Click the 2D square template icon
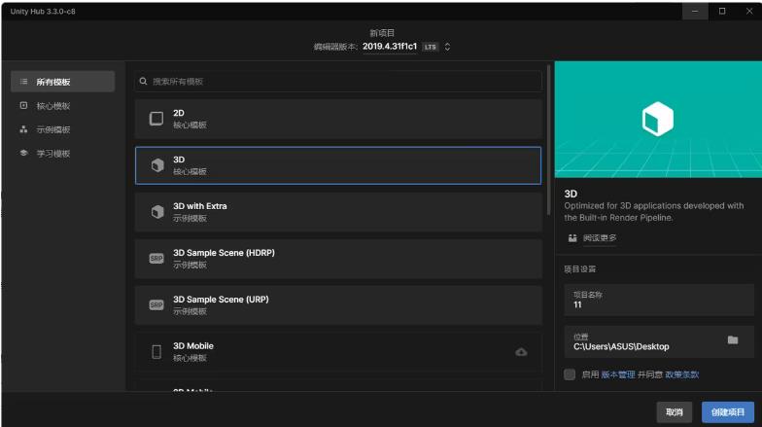The width and height of the screenshot is (762, 427). pyautogui.click(x=156, y=119)
